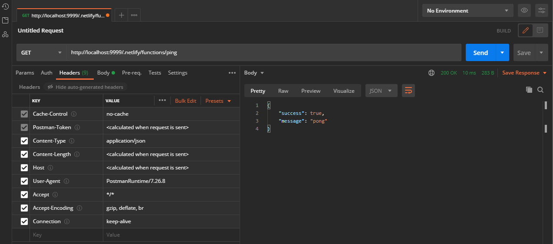Click the Save button
This screenshot has height=244, width=553.
524,52
